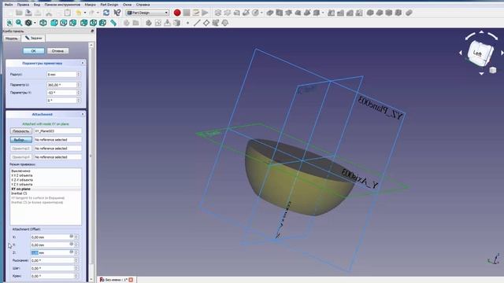
Task: Click the Fit All view icon
Action: click(x=9, y=23)
